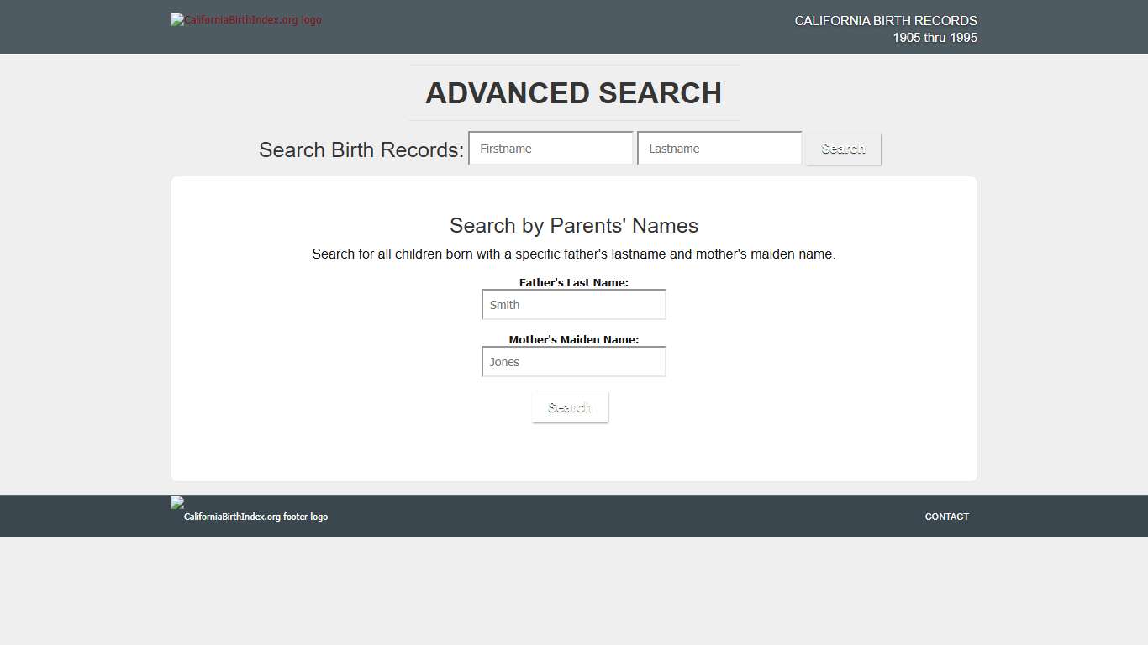Select the Father's Last Name field showing Smith
This screenshot has height=645, width=1148.
click(573, 304)
